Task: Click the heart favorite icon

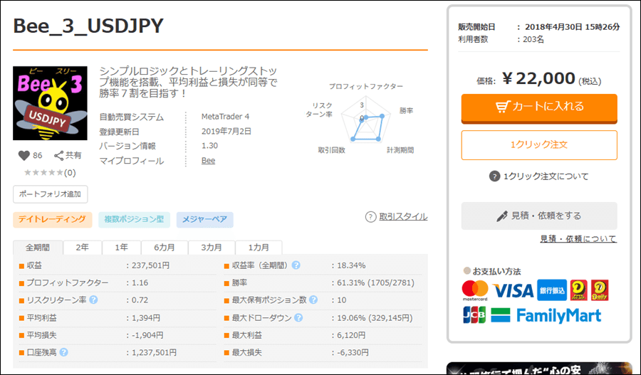Action: (24, 156)
